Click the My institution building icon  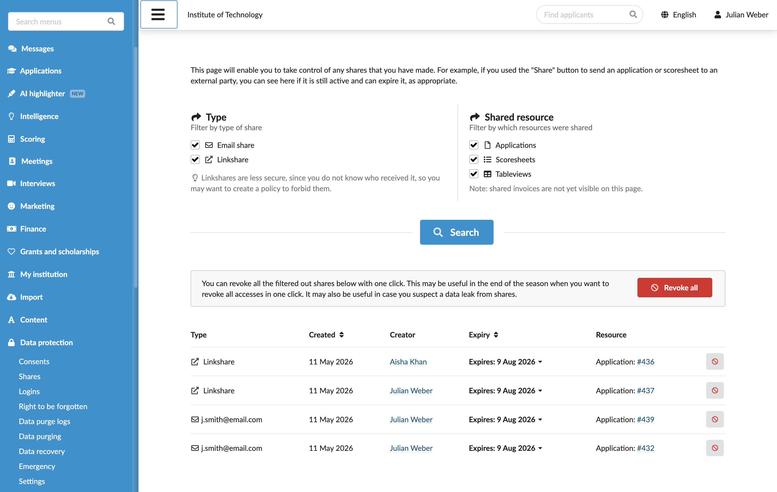[11, 274]
